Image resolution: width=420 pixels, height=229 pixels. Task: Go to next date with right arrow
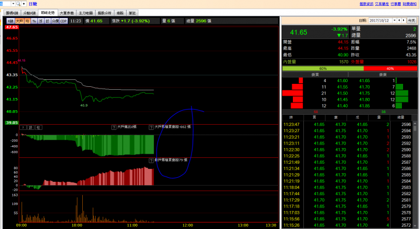point(404,20)
